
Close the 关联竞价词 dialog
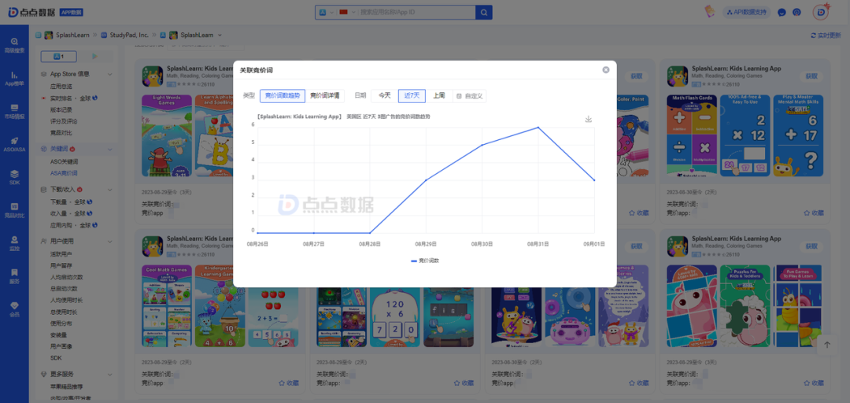tap(605, 70)
